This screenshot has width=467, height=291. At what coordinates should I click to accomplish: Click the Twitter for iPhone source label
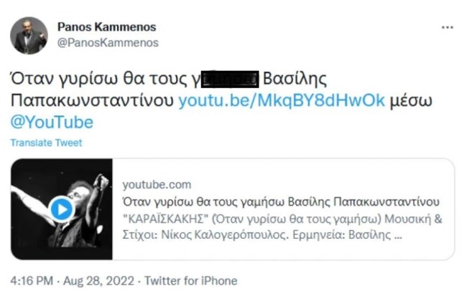click(191, 280)
